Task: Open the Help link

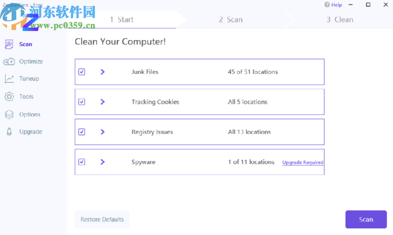Action: 336,5
